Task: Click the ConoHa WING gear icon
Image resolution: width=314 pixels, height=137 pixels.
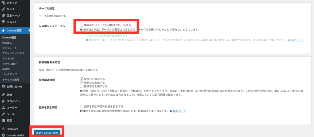Action: [3, 135]
